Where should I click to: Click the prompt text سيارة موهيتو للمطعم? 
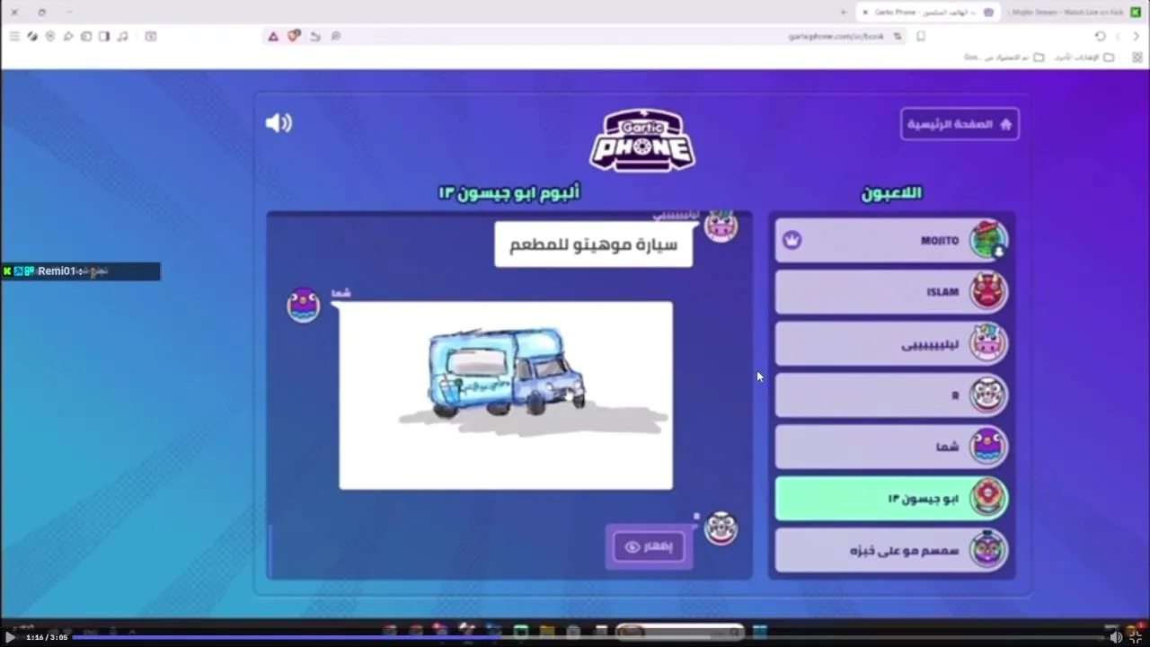pyautogui.click(x=594, y=244)
